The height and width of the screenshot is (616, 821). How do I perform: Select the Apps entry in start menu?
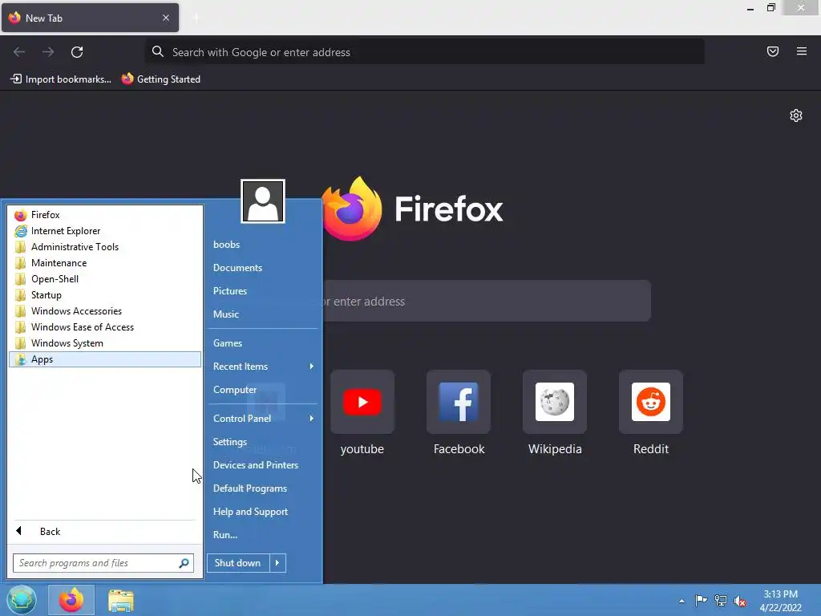click(105, 359)
